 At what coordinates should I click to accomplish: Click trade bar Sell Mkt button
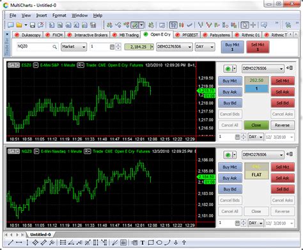point(258,47)
